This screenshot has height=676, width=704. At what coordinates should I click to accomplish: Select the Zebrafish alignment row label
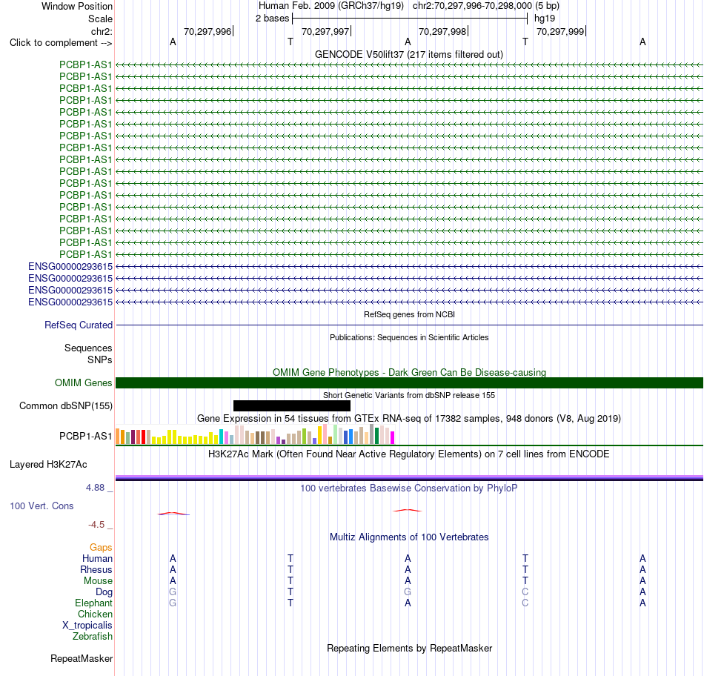point(93,636)
